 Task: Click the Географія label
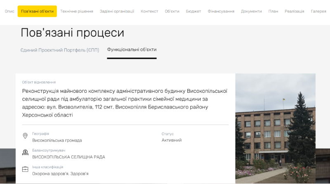[40, 134]
